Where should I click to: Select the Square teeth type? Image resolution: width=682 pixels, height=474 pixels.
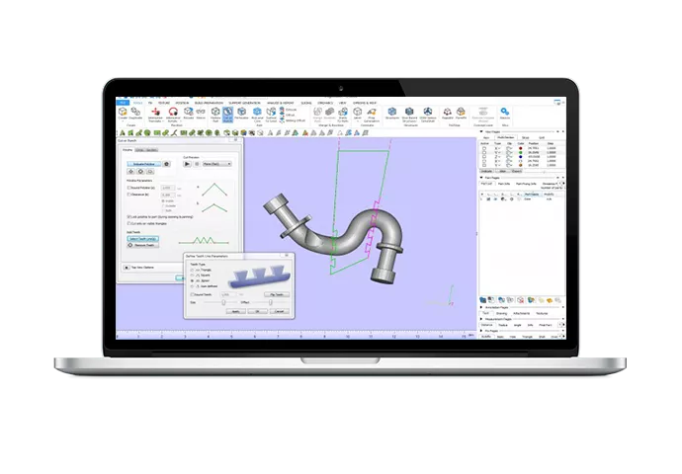pyautogui.click(x=193, y=276)
